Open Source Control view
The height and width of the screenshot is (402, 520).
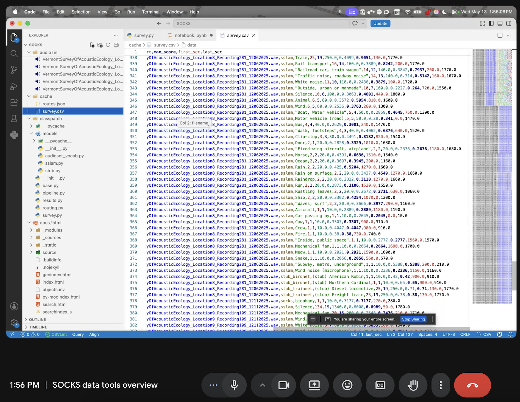(14, 70)
